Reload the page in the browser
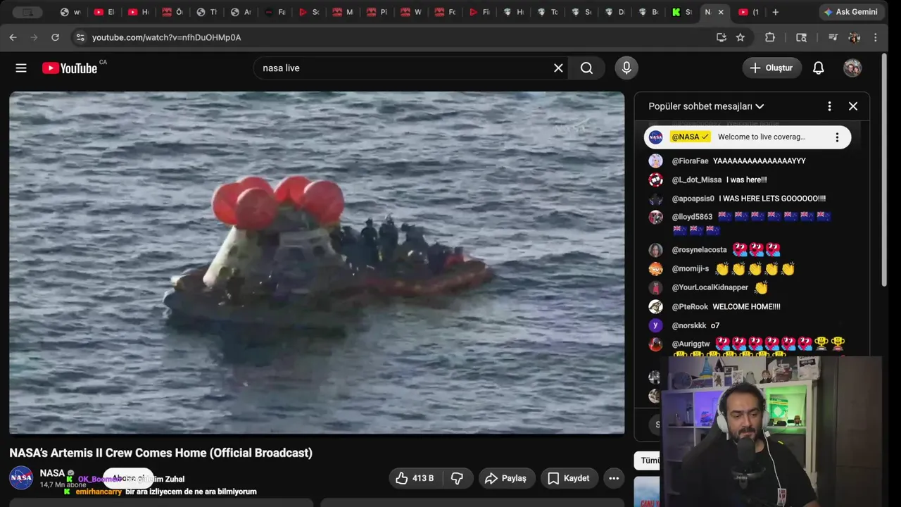This screenshot has width=901, height=507. 55,37
